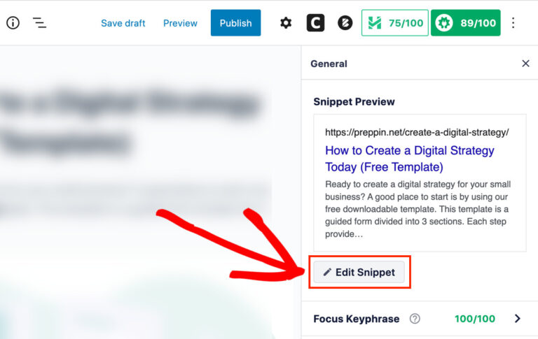Expand the Focus Keyphrase section chevron
The height and width of the screenshot is (339, 538).
518,319
